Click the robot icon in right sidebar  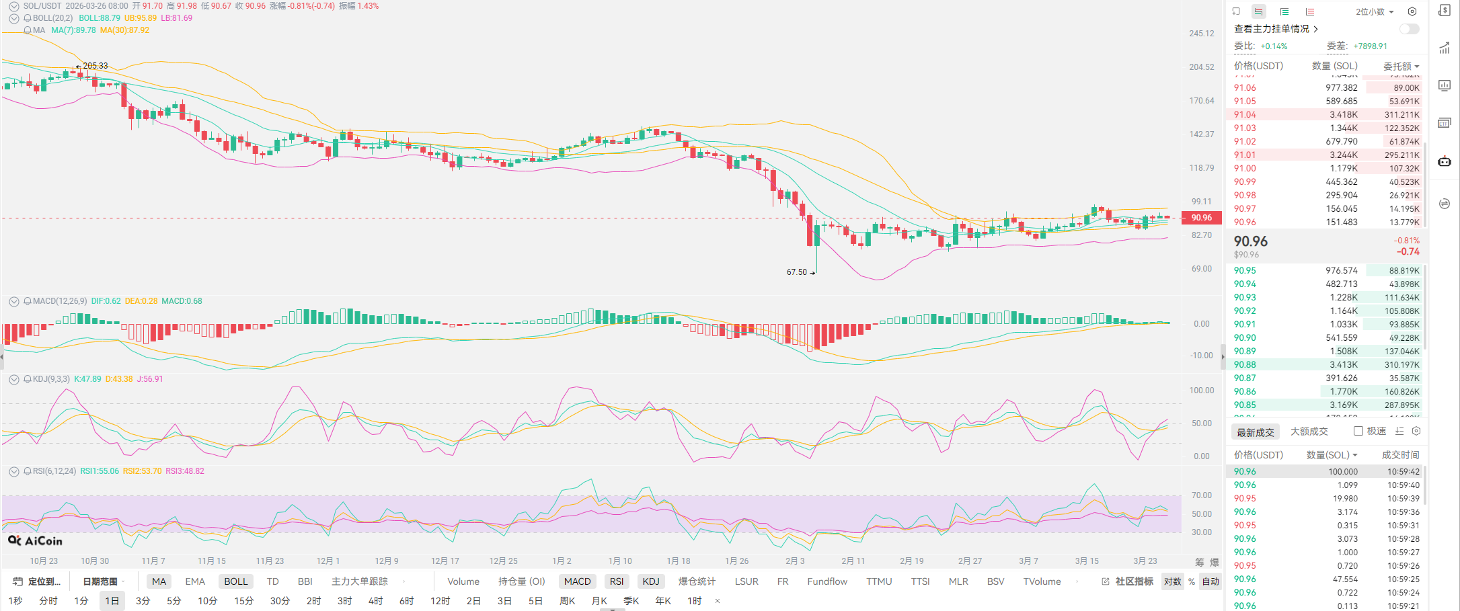click(x=1444, y=161)
